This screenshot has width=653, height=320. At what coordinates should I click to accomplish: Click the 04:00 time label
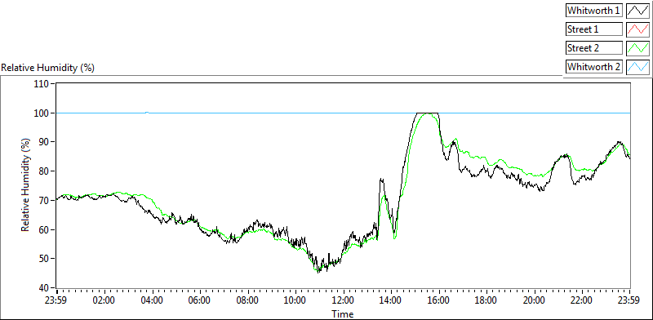[152, 300]
